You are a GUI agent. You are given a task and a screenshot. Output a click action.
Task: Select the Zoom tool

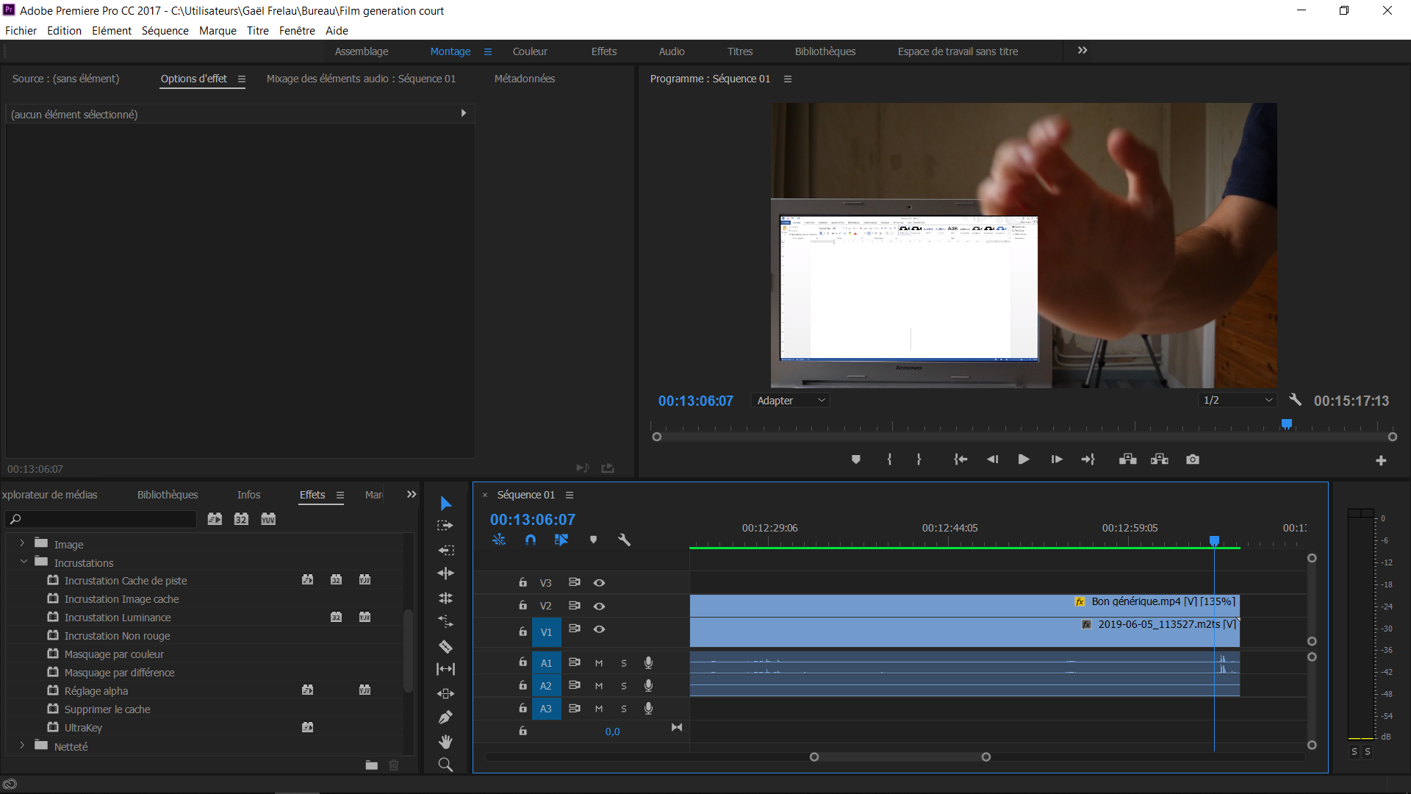[x=445, y=765]
